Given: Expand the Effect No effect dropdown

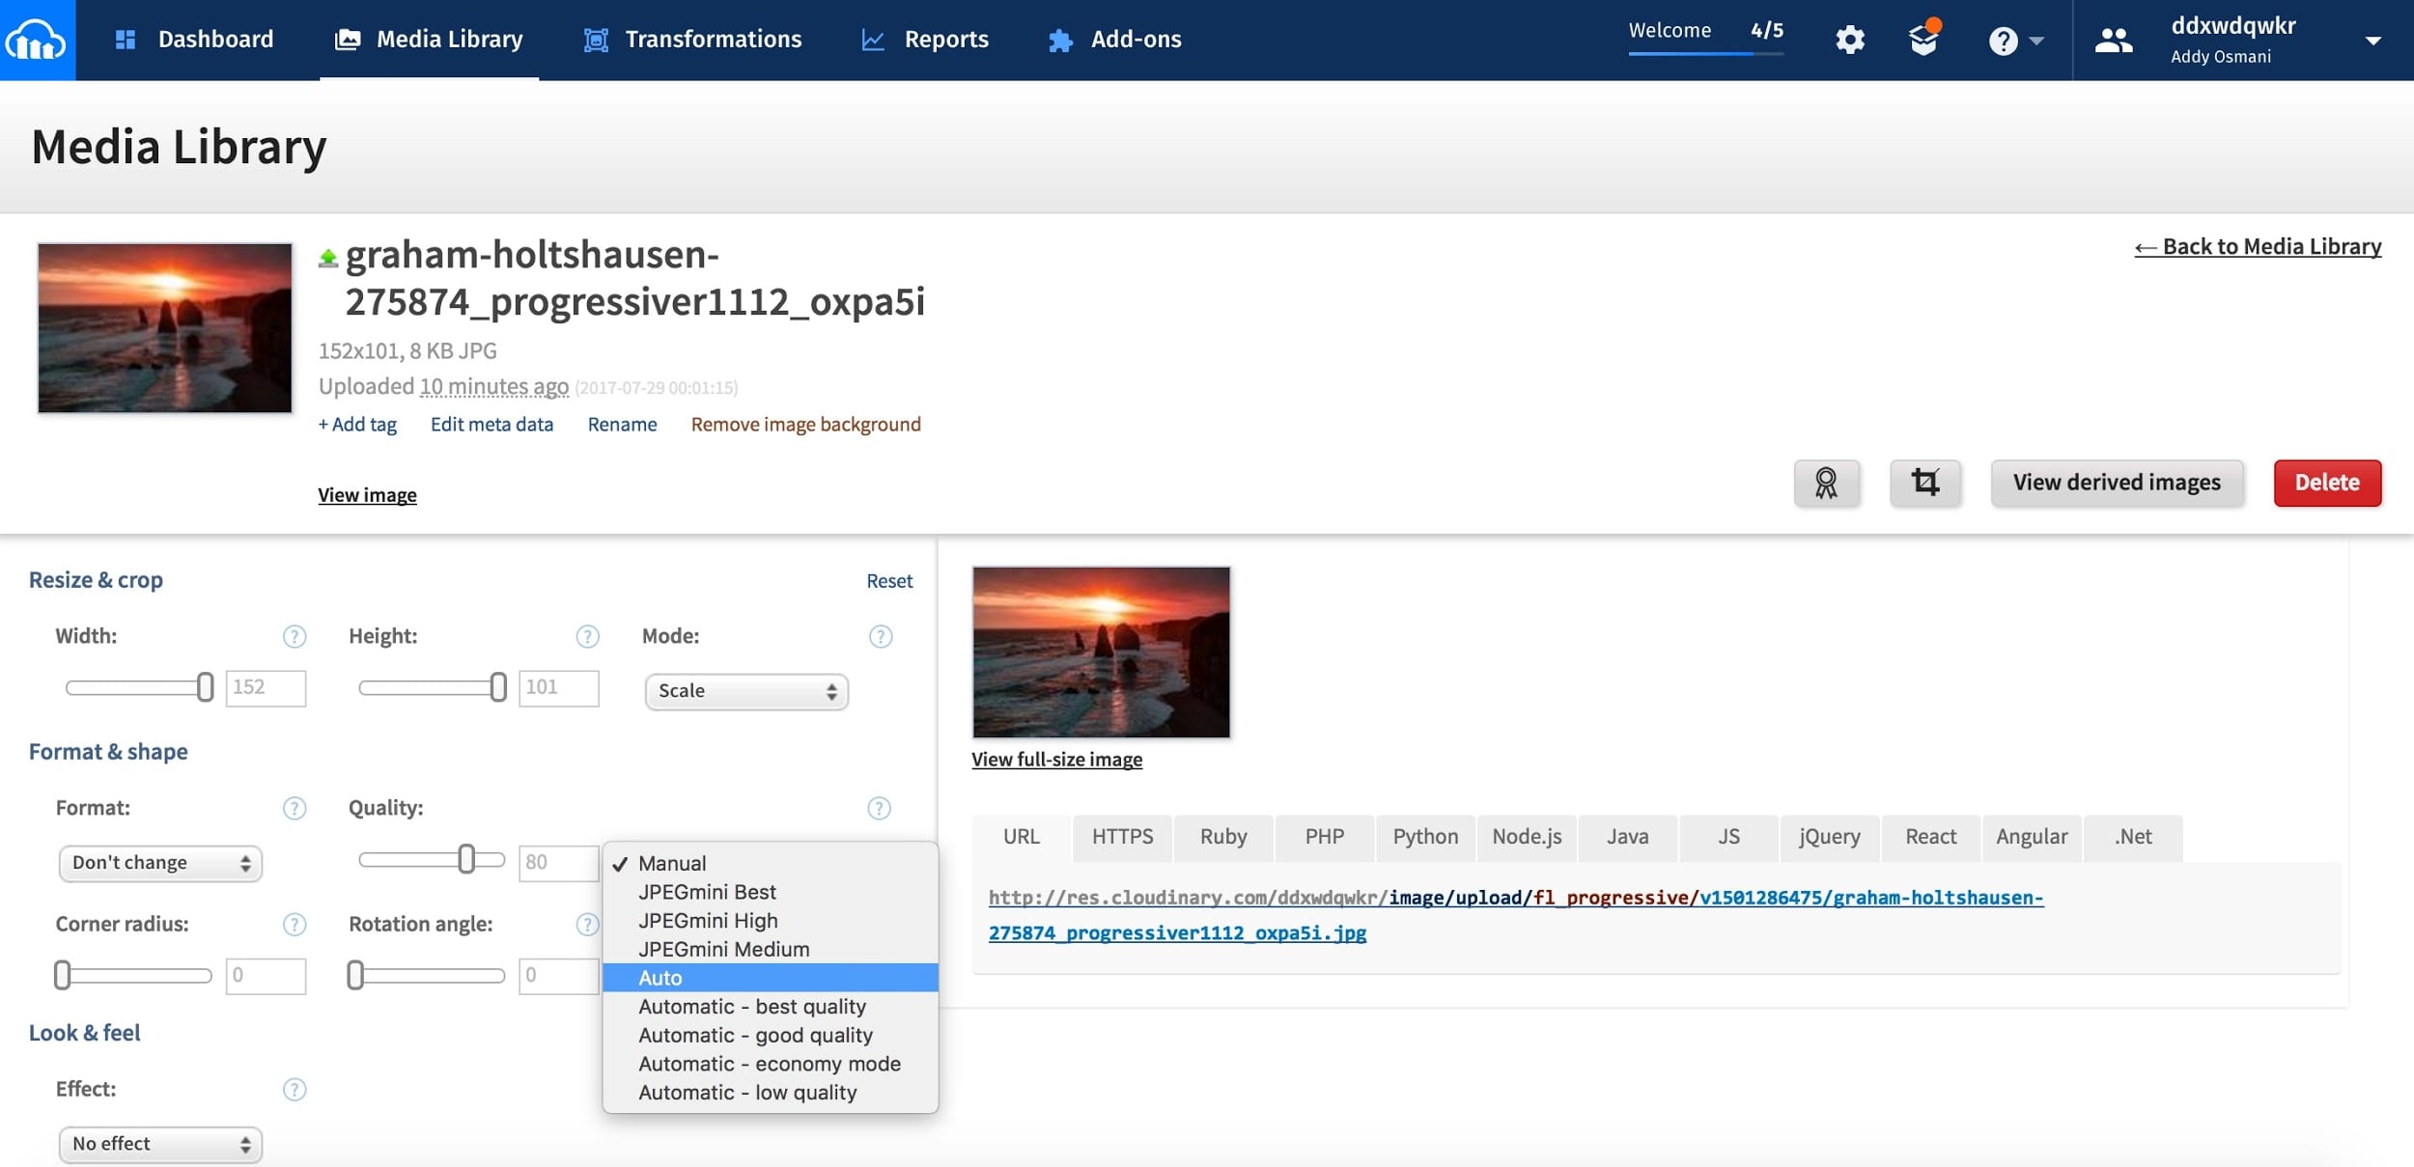Looking at the screenshot, I should [160, 1144].
